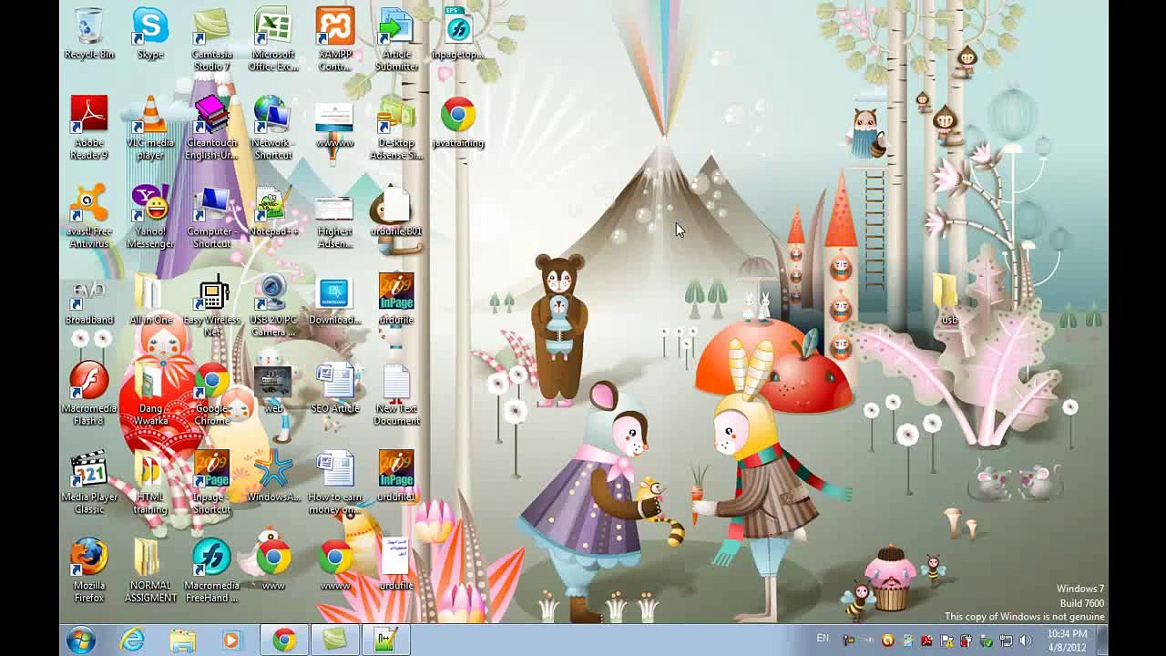The image size is (1166, 656).
Task: Select the Microsoft Office Excel shortcut
Action: pyautogui.click(x=272, y=39)
